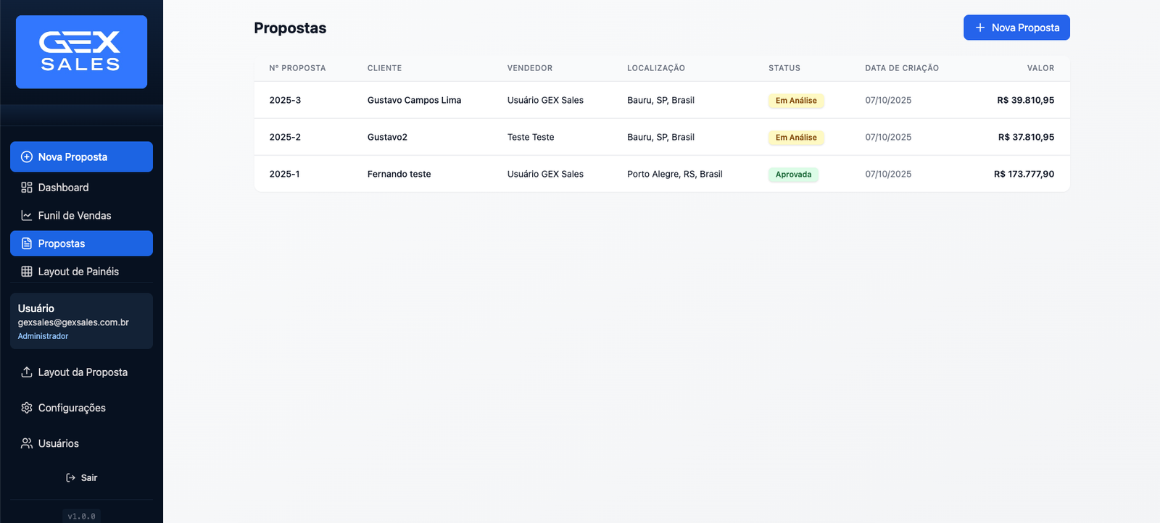Click the Layout da Proposta upload icon
The width and height of the screenshot is (1160, 523).
[27, 372]
